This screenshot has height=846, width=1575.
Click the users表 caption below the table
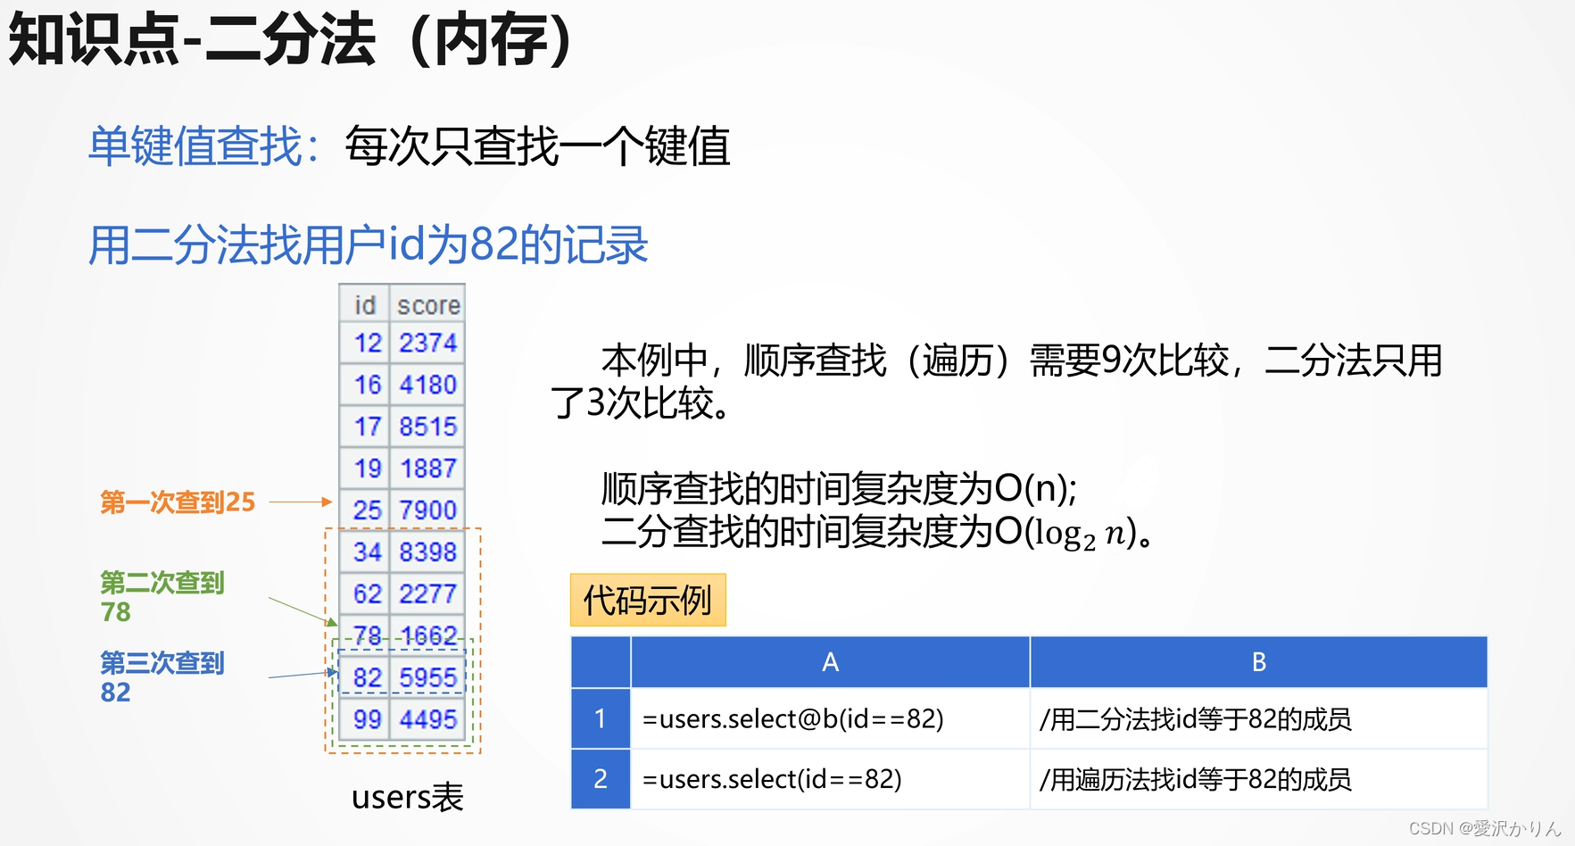point(407,797)
